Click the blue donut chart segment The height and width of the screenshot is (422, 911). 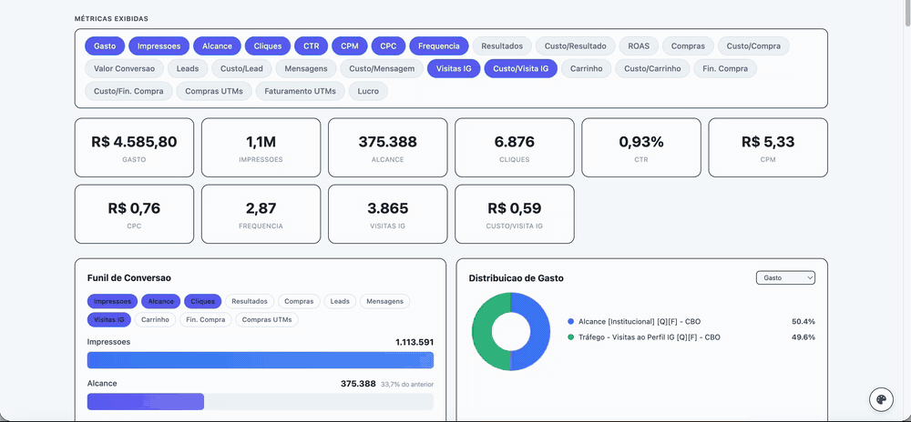[539, 332]
